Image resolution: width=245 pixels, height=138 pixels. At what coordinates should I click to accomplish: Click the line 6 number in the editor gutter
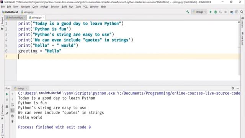pyautogui.click(x=6, y=51)
